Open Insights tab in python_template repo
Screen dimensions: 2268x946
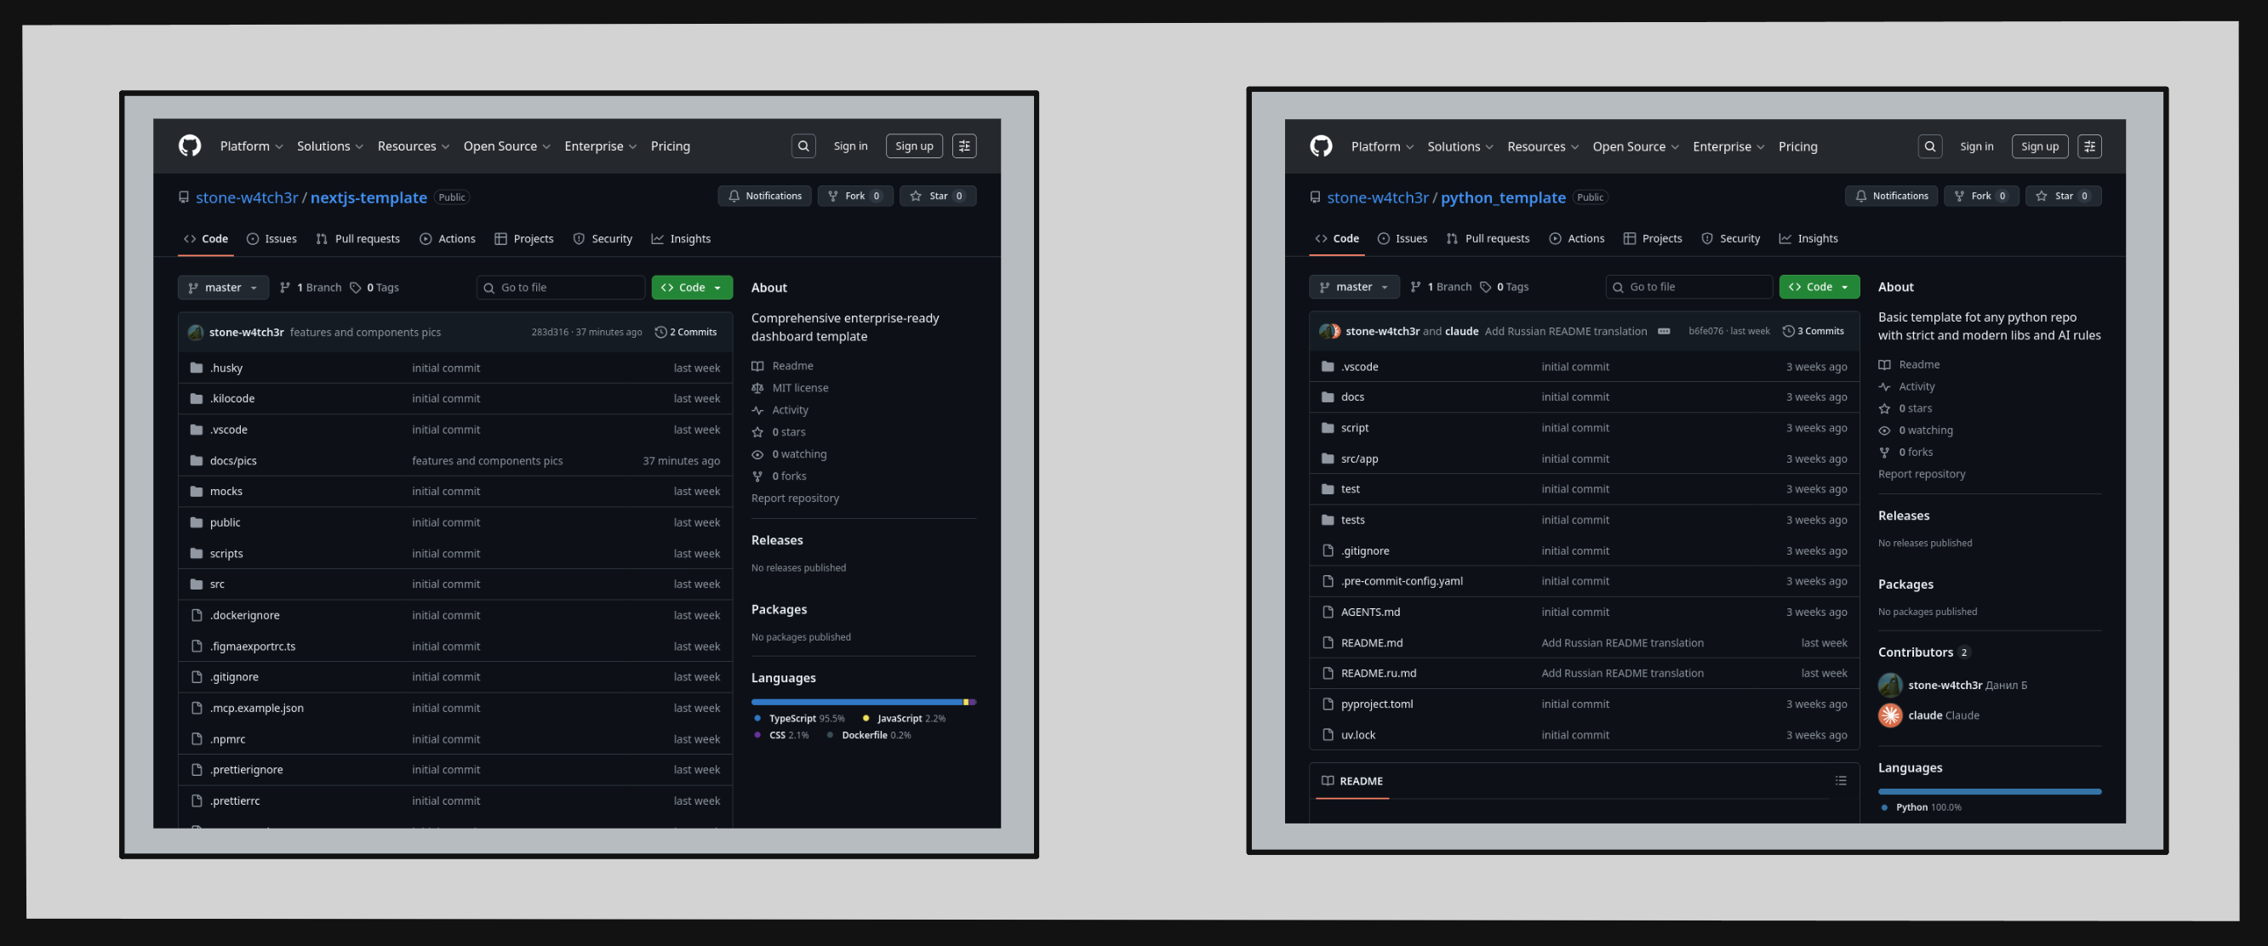coord(1808,239)
